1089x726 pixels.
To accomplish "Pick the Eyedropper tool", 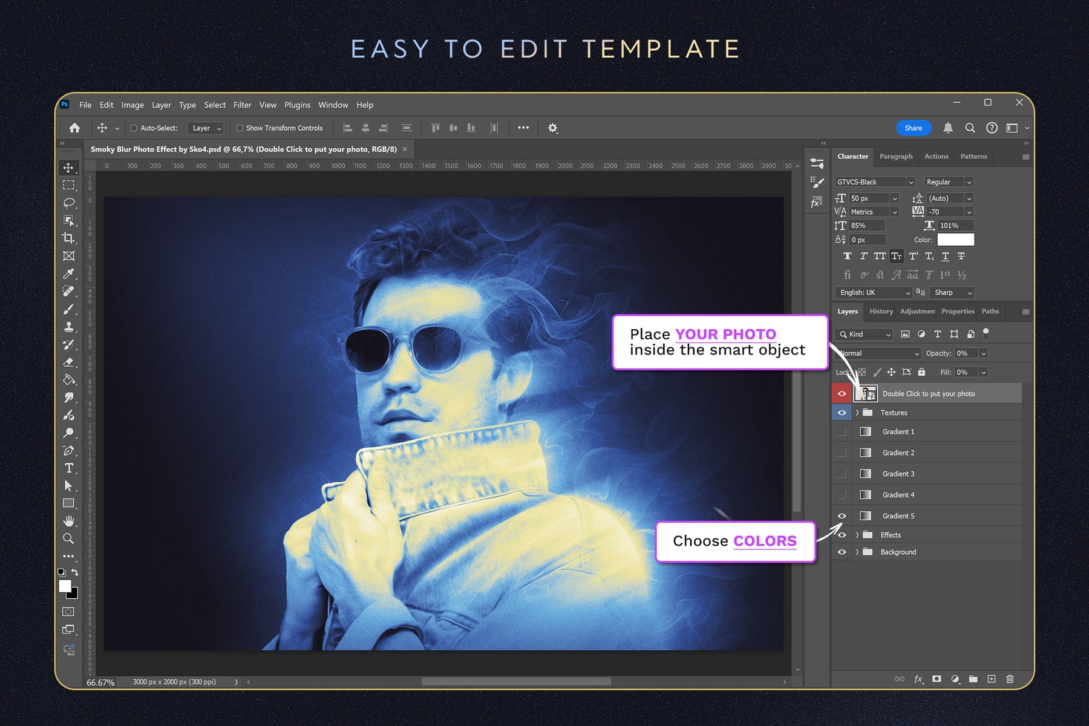I will pos(69,273).
